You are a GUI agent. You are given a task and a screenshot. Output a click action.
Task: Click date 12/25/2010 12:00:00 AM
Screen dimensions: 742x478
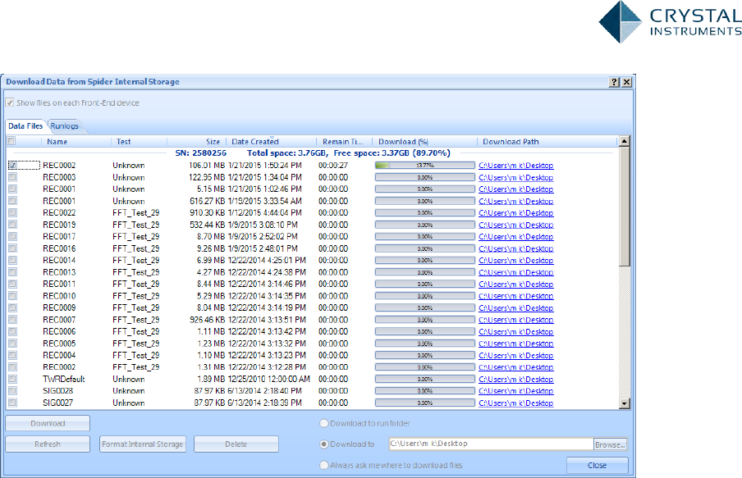[268, 379]
